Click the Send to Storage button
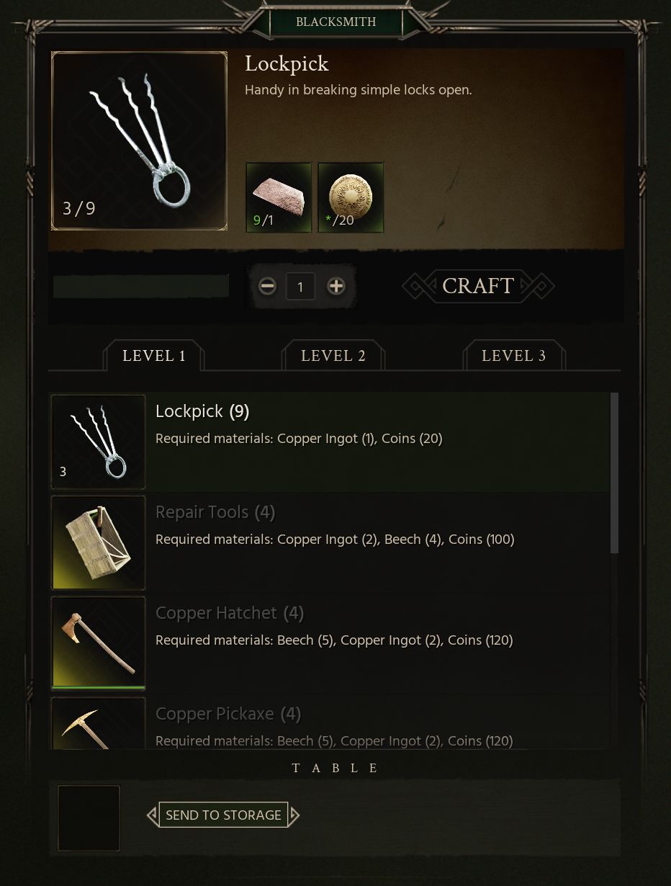The image size is (671, 886). pos(223,815)
